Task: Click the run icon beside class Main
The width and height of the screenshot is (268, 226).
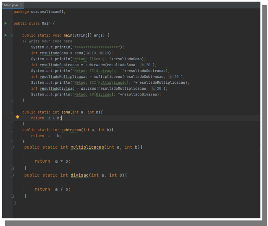Action: 5,23
